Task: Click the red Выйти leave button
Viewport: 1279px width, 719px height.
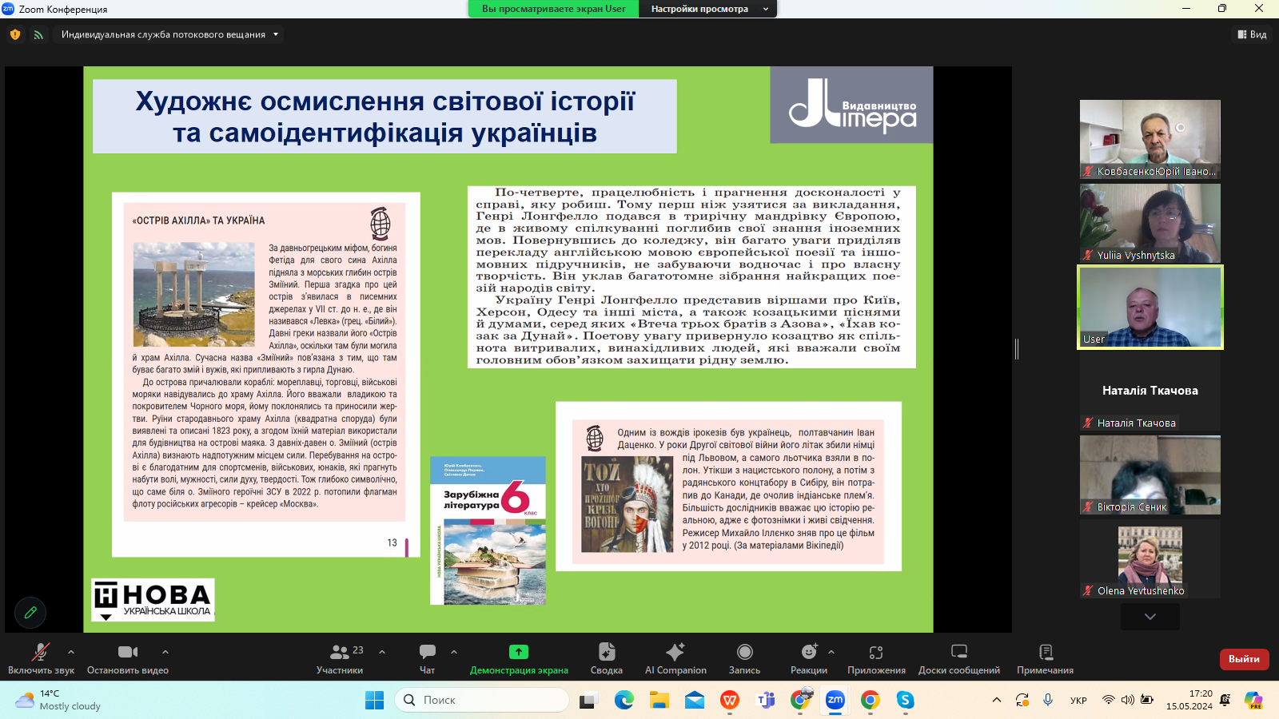Action: pyautogui.click(x=1244, y=659)
